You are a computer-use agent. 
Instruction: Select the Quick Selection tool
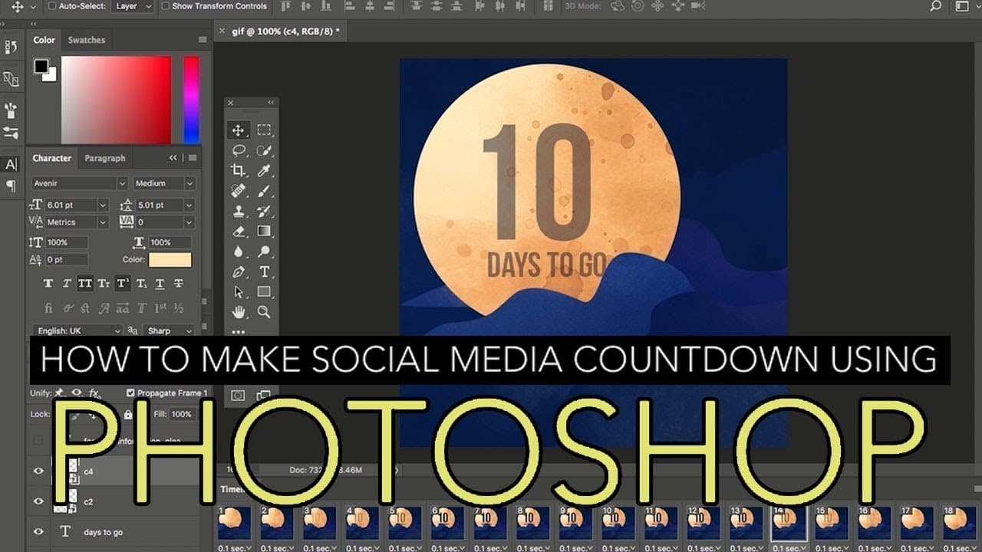click(264, 150)
